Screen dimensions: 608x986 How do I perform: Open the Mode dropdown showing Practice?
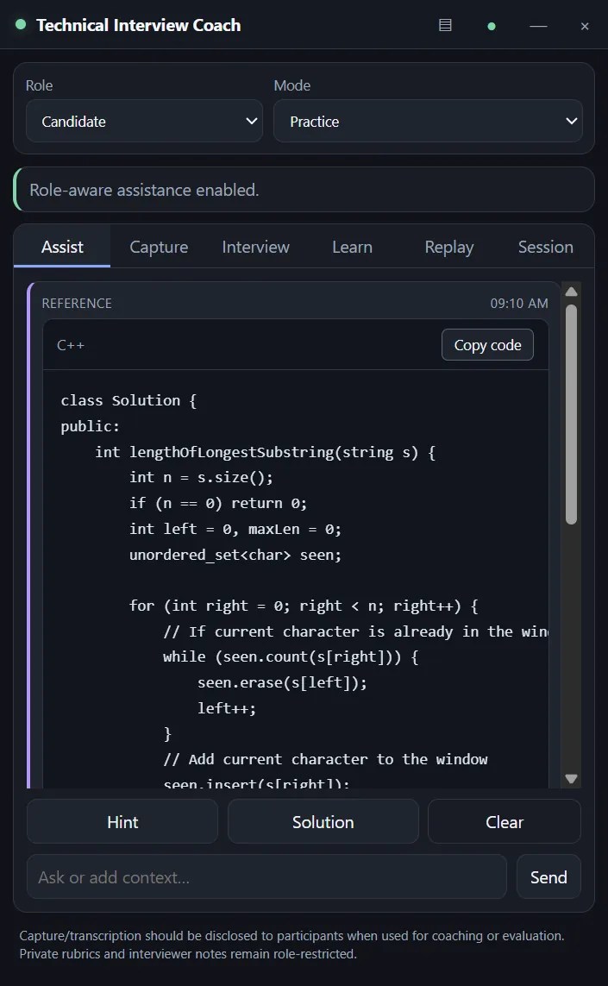(x=428, y=121)
